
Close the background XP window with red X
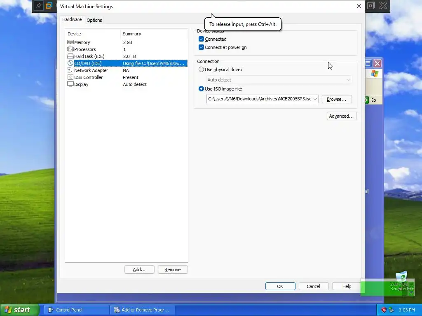377,64
